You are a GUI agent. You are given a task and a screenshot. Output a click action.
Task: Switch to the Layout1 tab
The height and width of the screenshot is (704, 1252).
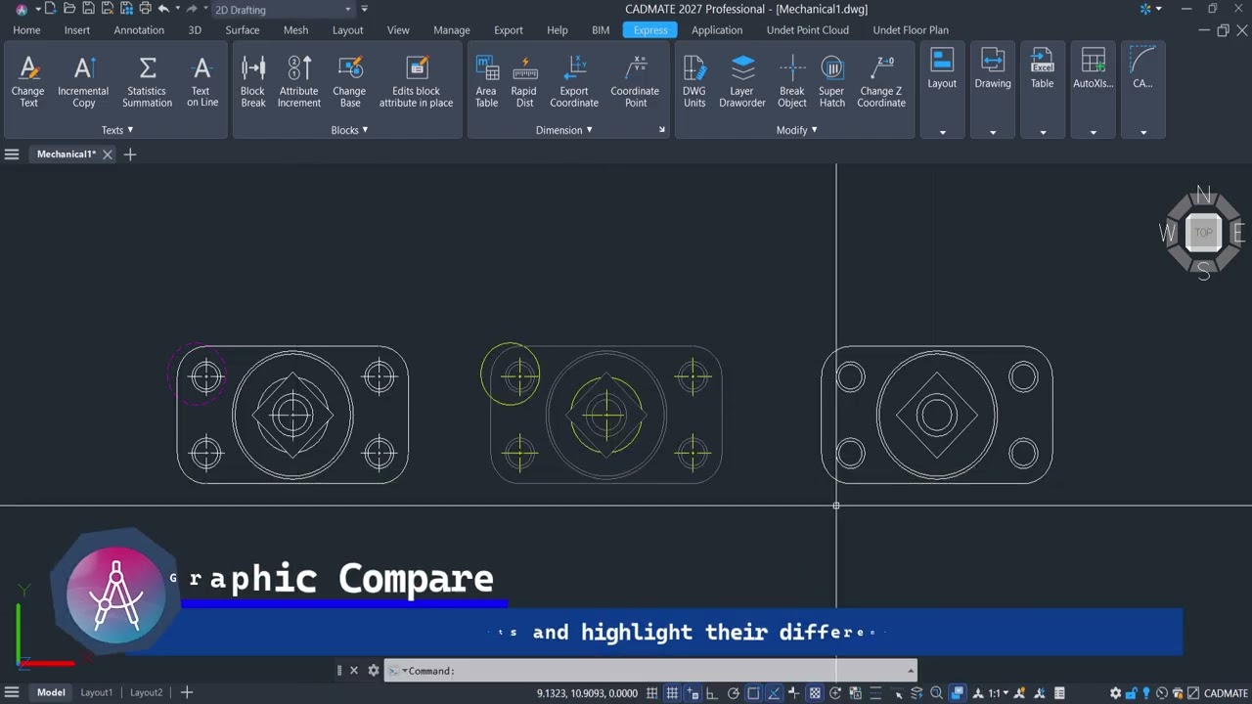(x=97, y=692)
